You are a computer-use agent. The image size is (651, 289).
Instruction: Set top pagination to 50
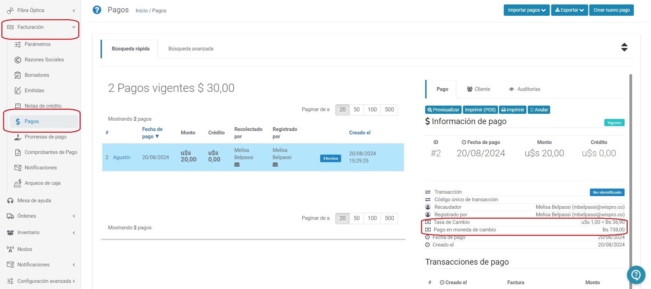tap(357, 110)
